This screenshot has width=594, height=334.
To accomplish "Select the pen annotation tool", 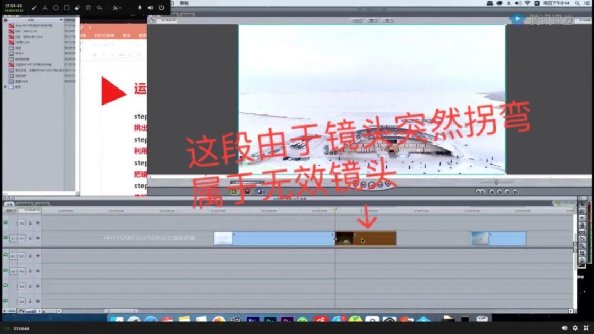I will click(x=34, y=8).
